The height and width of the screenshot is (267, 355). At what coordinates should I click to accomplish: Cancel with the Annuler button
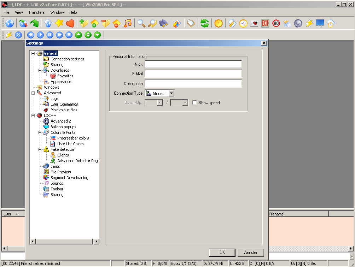click(251, 253)
